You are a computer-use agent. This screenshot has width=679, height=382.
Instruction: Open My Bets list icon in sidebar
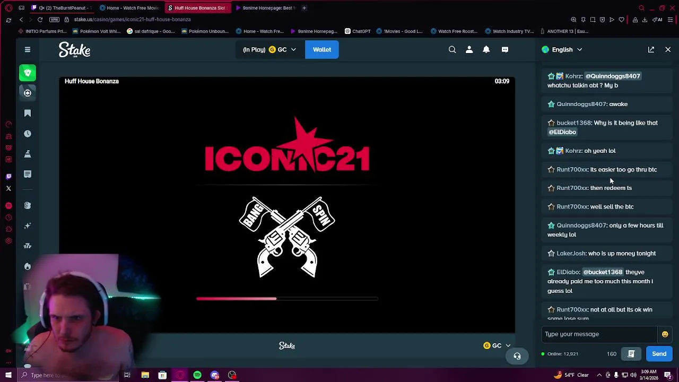tap(28, 174)
